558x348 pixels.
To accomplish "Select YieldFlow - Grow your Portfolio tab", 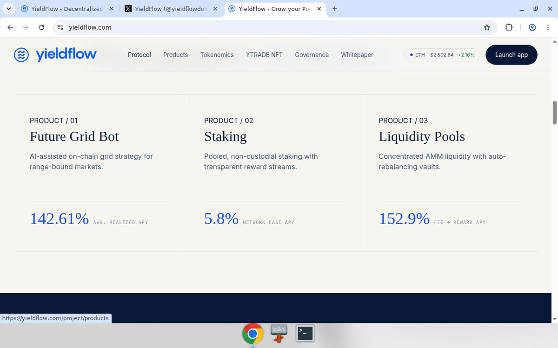I will [276, 9].
